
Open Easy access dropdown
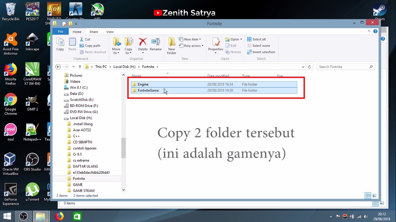click(x=191, y=46)
